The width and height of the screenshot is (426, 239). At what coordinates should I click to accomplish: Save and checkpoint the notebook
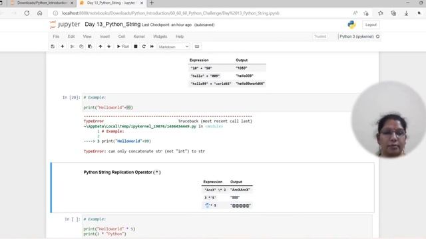click(x=53, y=46)
